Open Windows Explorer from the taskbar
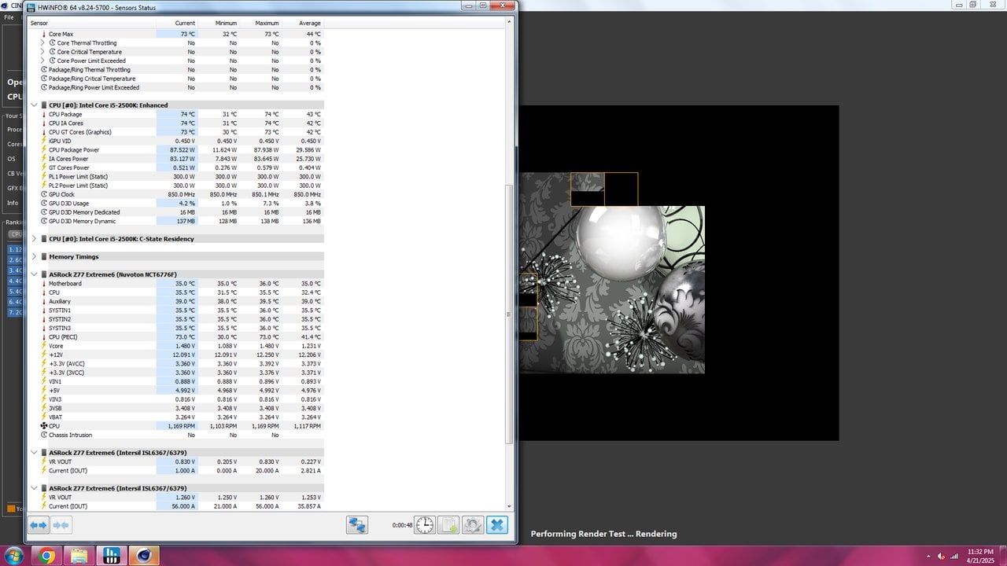This screenshot has width=1007, height=566. (79, 557)
